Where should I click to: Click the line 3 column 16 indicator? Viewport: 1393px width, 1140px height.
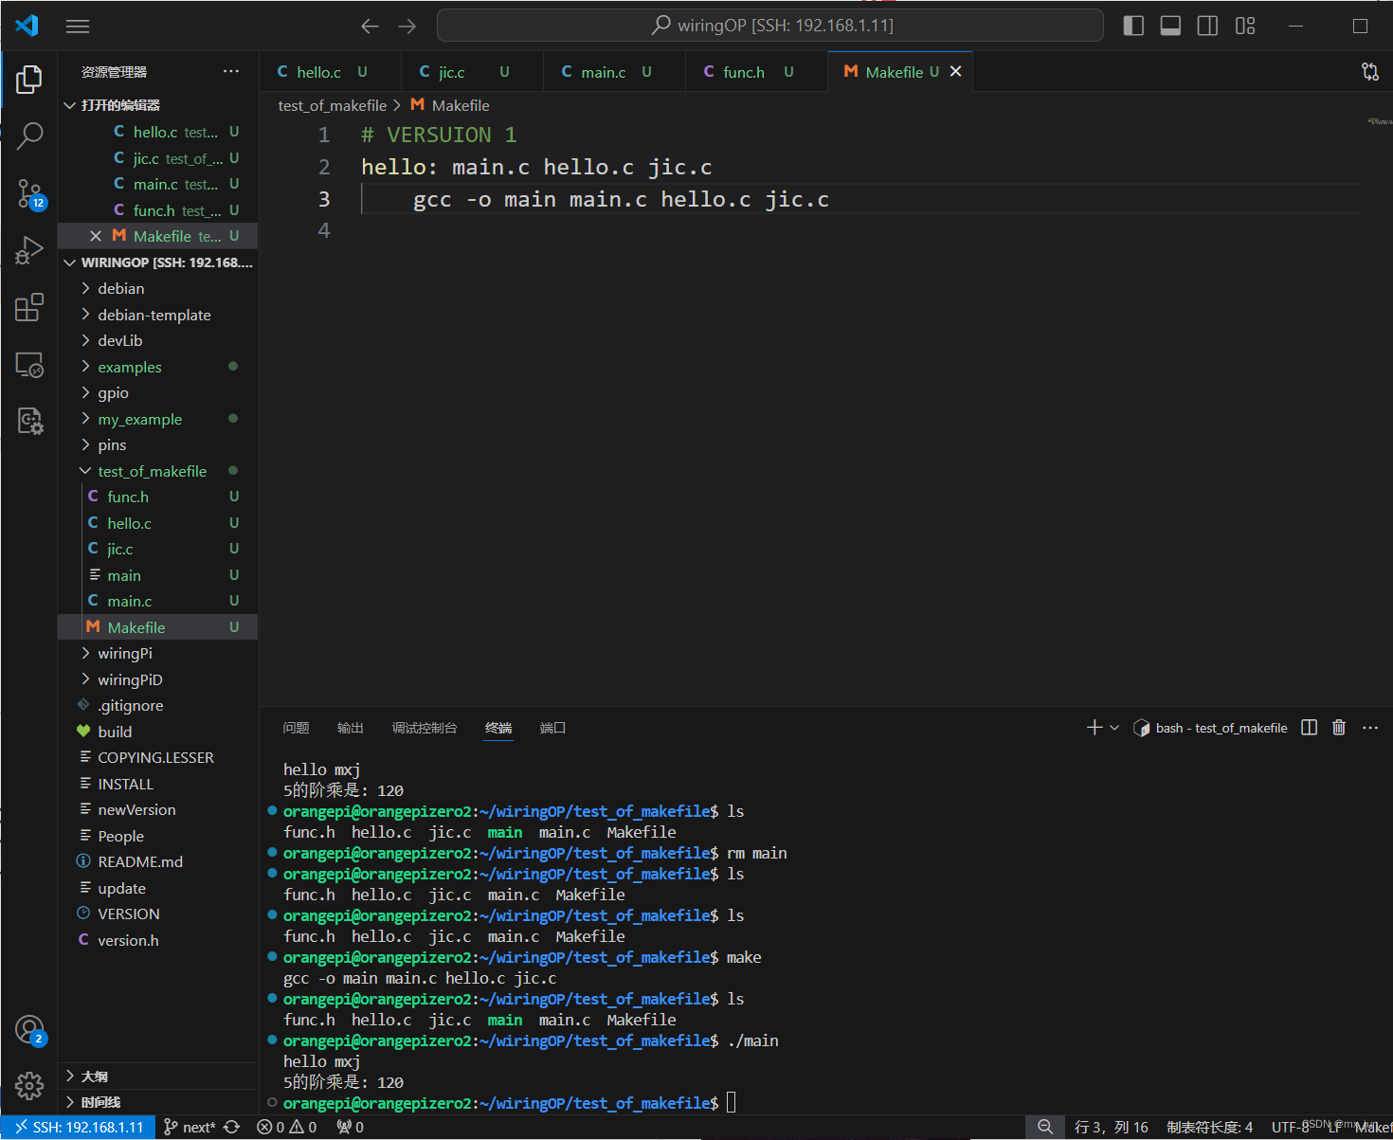tap(1112, 1128)
